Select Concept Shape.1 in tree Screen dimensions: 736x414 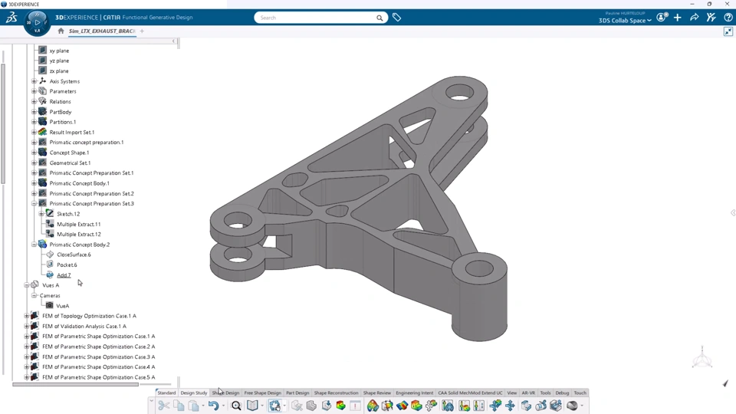(69, 153)
